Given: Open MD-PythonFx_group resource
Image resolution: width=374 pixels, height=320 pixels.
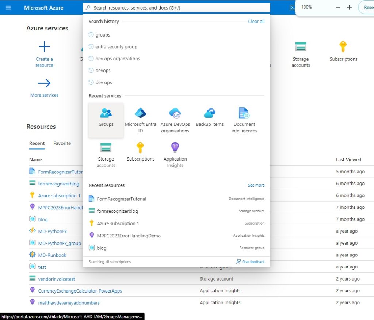Looking at the screenshot, I should click(60, 243).
